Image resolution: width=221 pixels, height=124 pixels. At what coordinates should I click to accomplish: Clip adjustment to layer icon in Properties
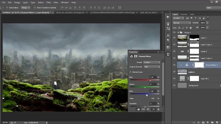[x=138, y=109]
